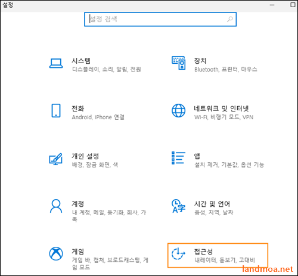298x276 pixels.
Task: Select 계정 category heading
Action: (x=78, y=204)
